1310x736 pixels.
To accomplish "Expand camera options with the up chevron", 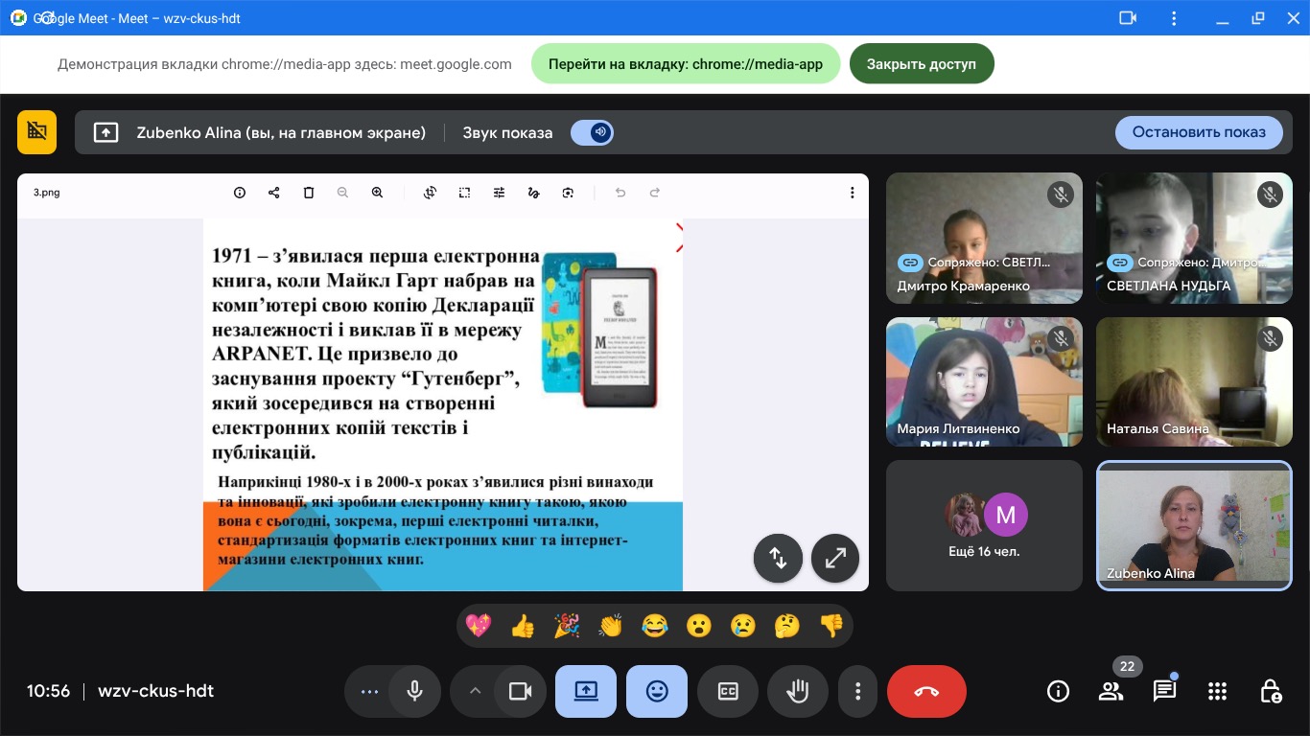I will 474,692.
